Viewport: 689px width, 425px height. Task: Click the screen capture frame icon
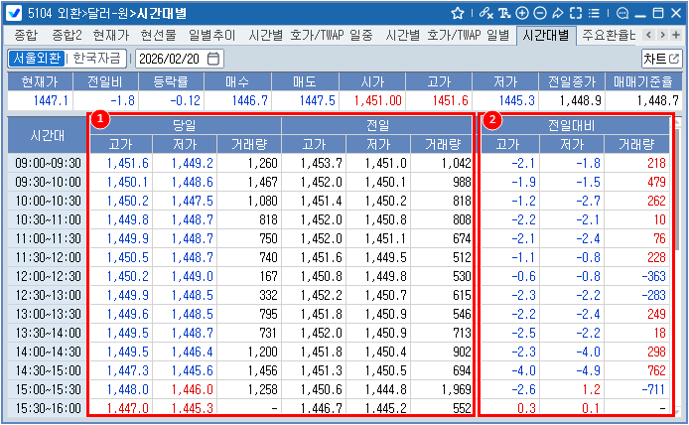[x=575, y=14]
